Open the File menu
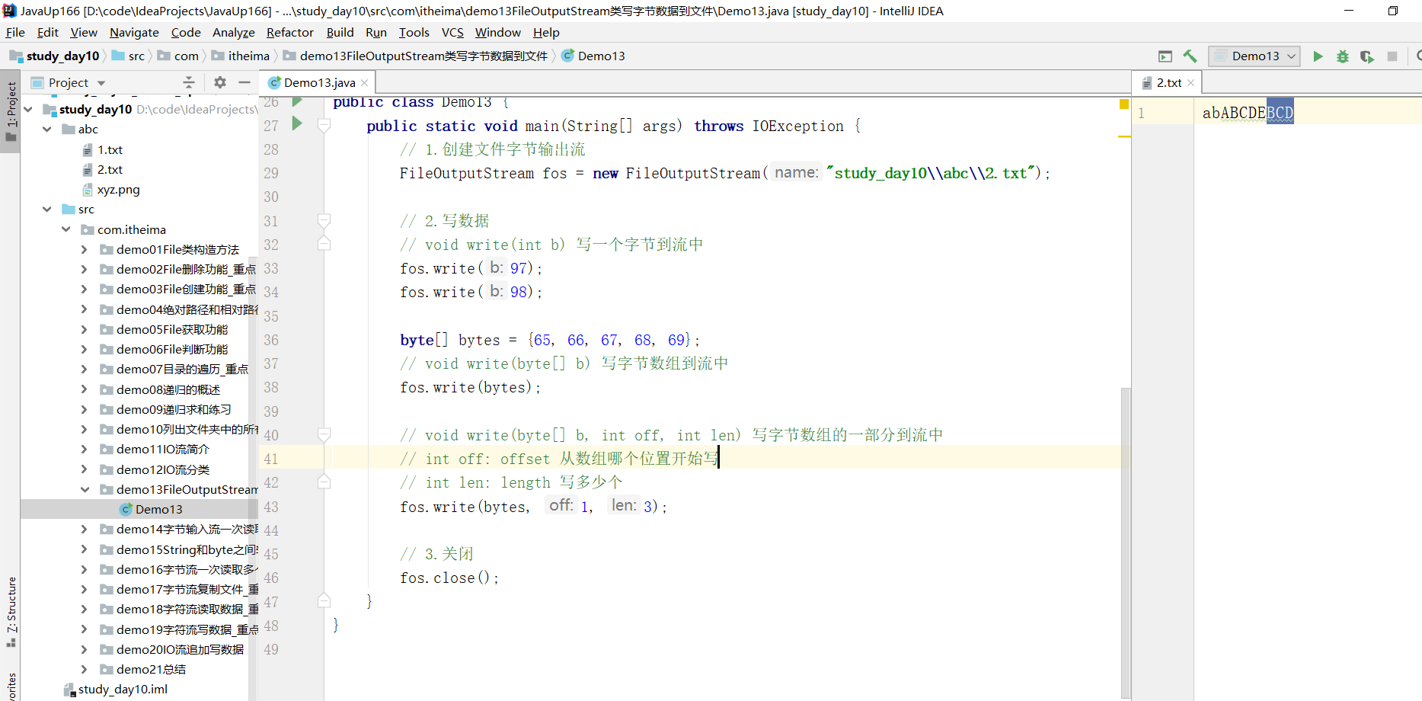Viewport: 1422px width, 701px height. click(x=15, y=32)
